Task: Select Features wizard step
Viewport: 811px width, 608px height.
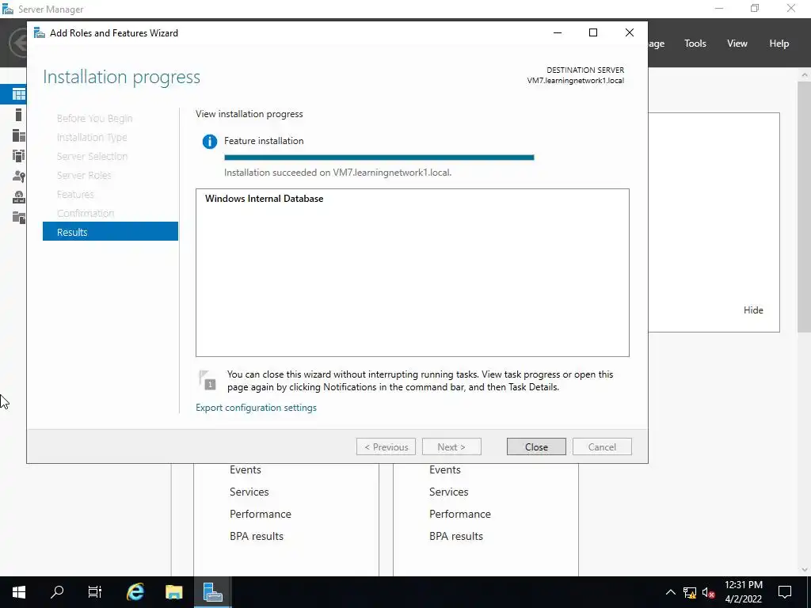Action: point(75,195)
